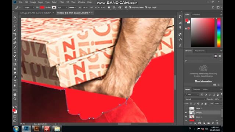Click the Path operations icon in options bar
The image size is (235, 132).
(x=109, y=7)
